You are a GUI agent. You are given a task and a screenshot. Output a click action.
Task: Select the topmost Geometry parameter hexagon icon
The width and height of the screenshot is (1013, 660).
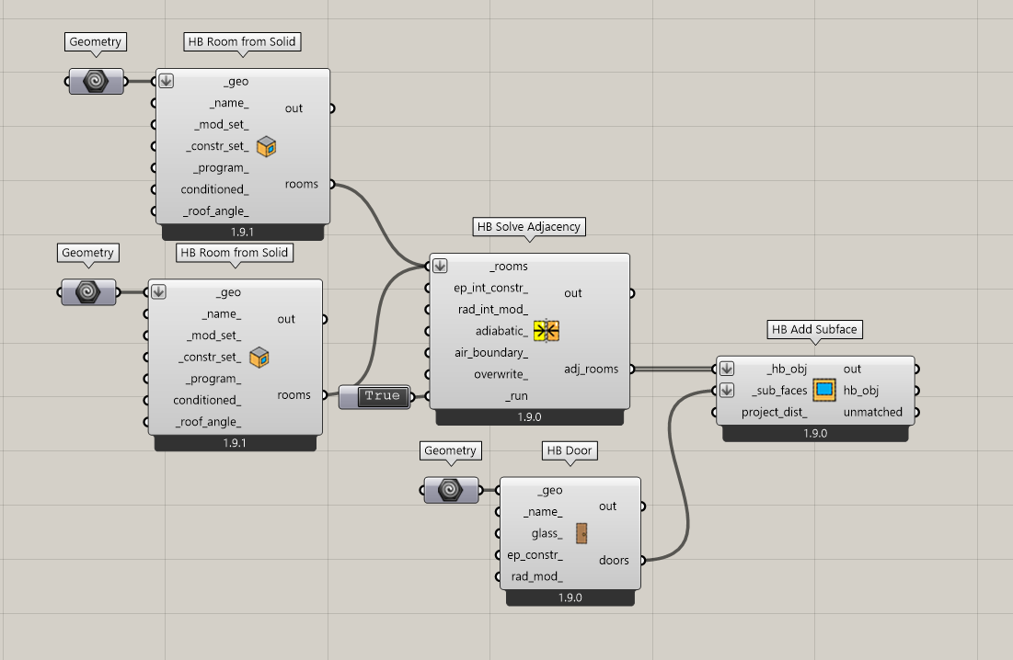[96, 82]
